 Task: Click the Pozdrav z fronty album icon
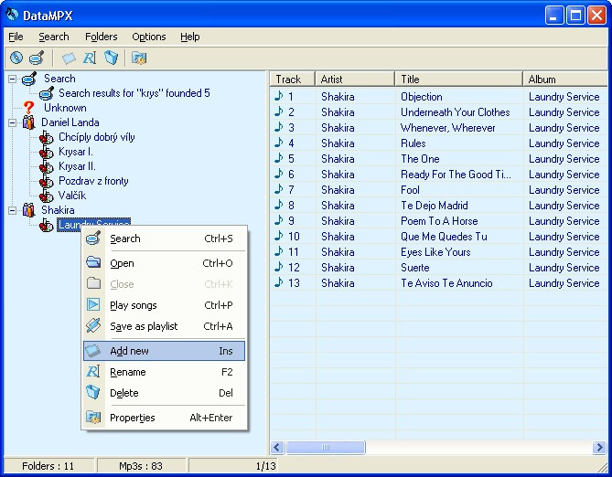click(x=46, y=181)
